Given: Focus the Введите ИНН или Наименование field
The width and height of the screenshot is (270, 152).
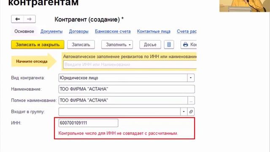Looking at the screenshot, I should pyautogui.click(x=130, y=65).
